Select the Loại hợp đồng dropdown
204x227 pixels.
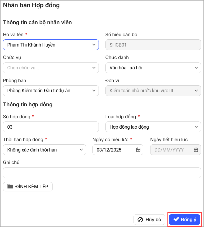(x=153, y=127)
